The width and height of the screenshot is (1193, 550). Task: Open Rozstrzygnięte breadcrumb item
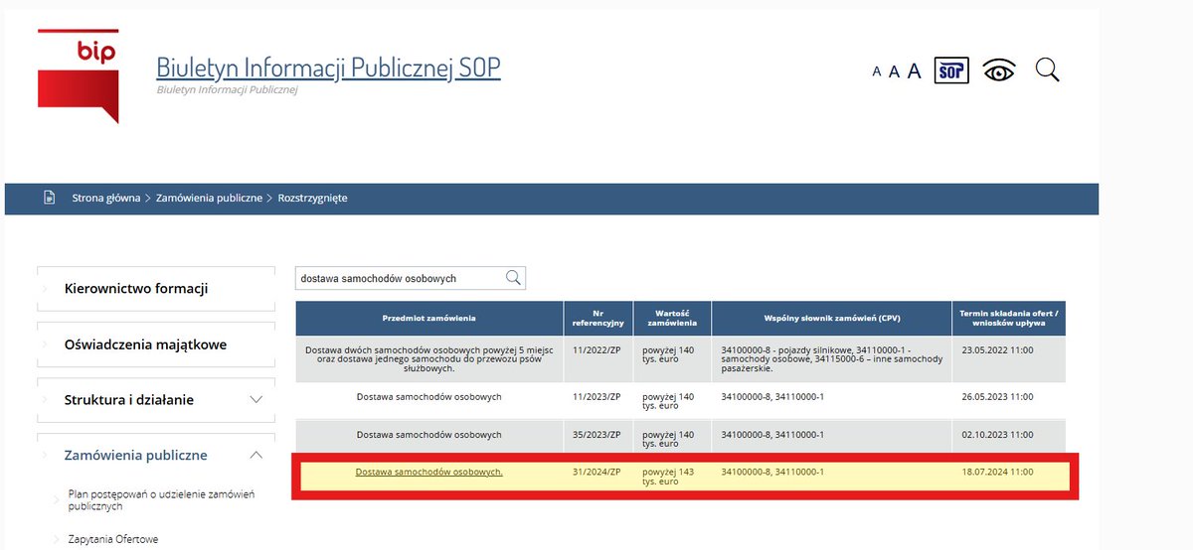point(312,199)
